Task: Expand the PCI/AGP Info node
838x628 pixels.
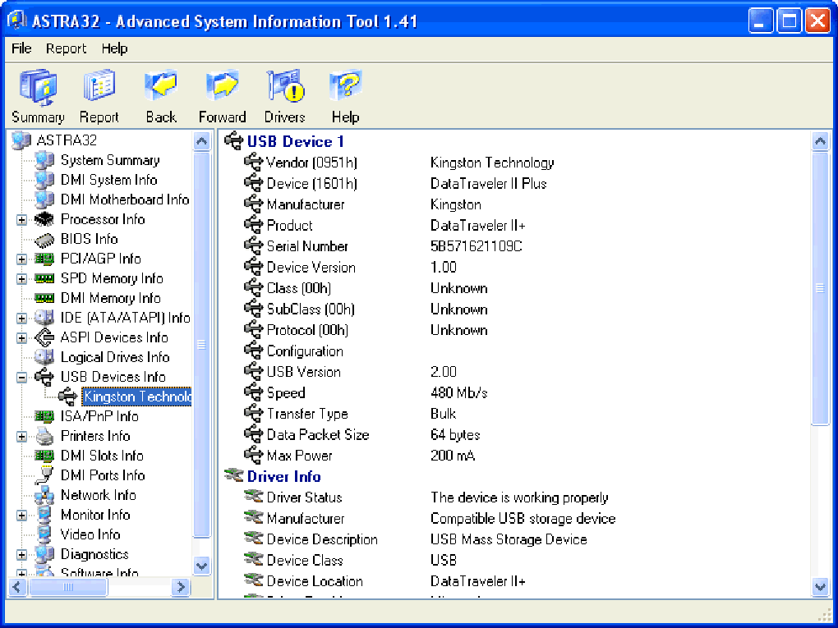Action: point(21,259)
